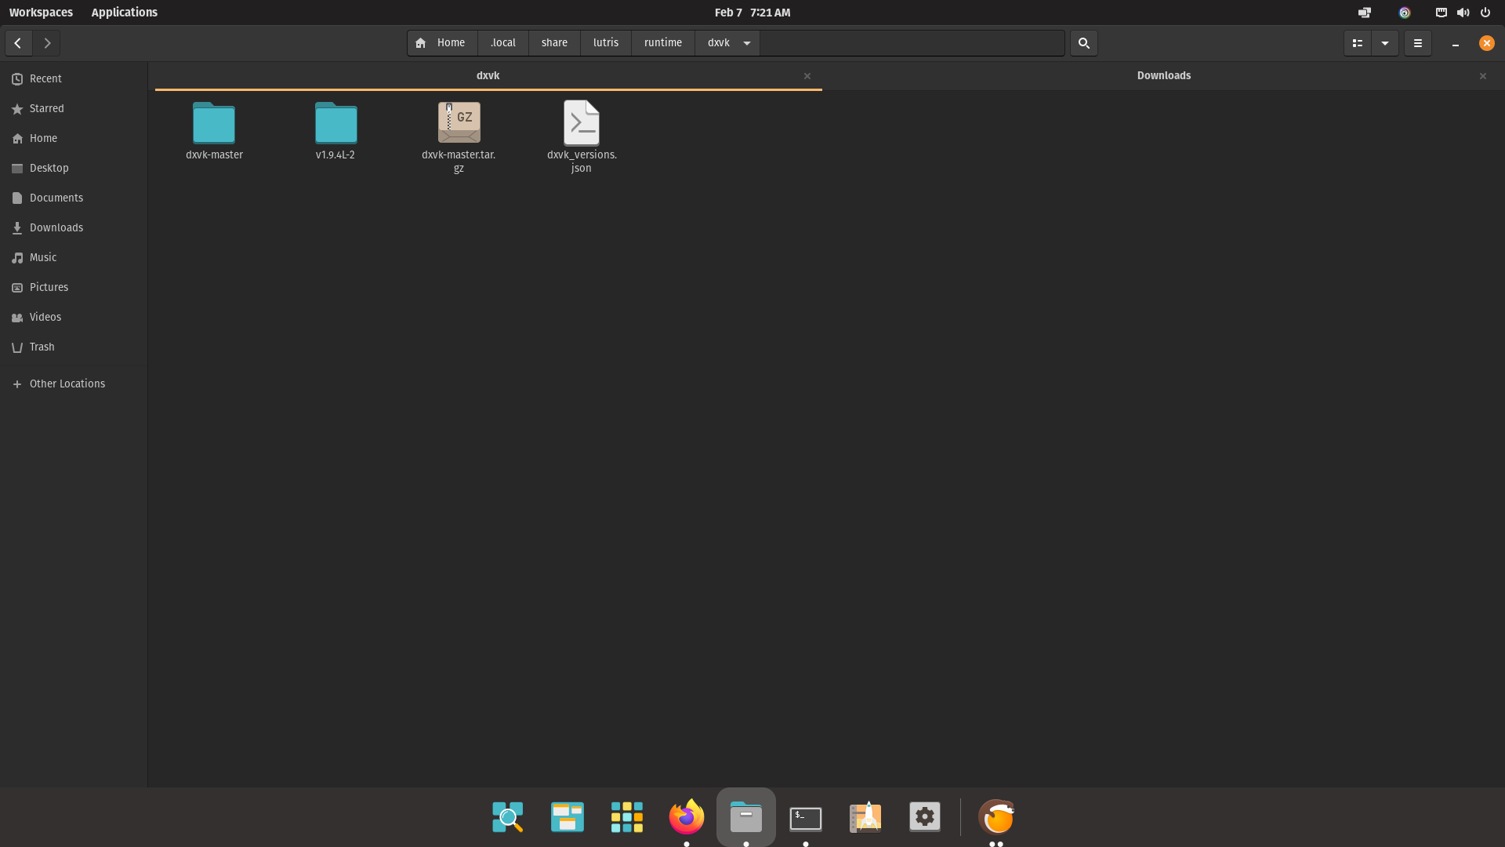
Task: Open Trash in the sidebar
Action: pyautogui.click(x=74, y=347)
